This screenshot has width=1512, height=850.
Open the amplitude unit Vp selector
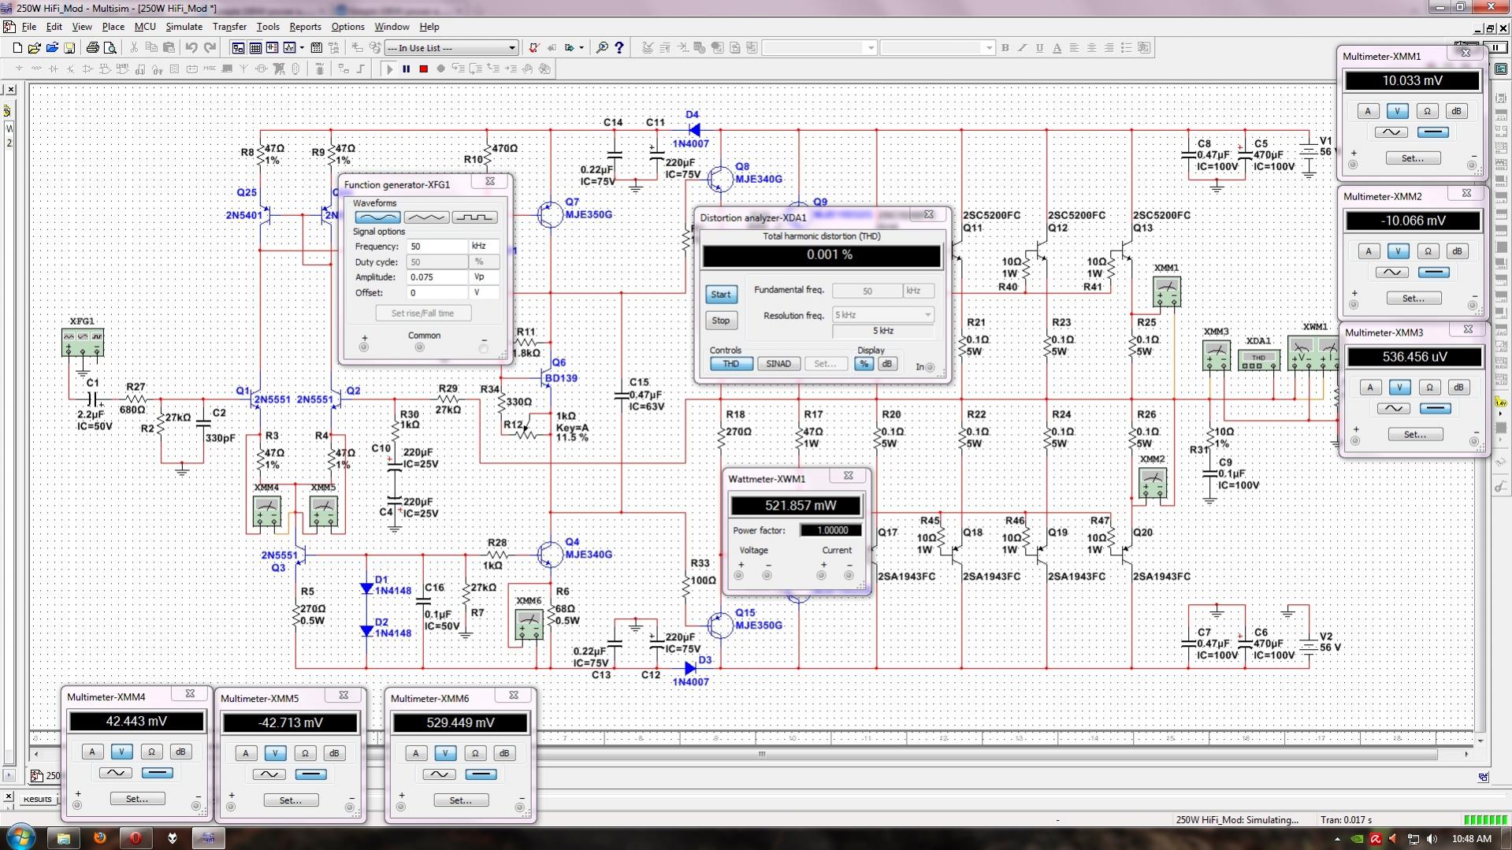coord(484,277)
